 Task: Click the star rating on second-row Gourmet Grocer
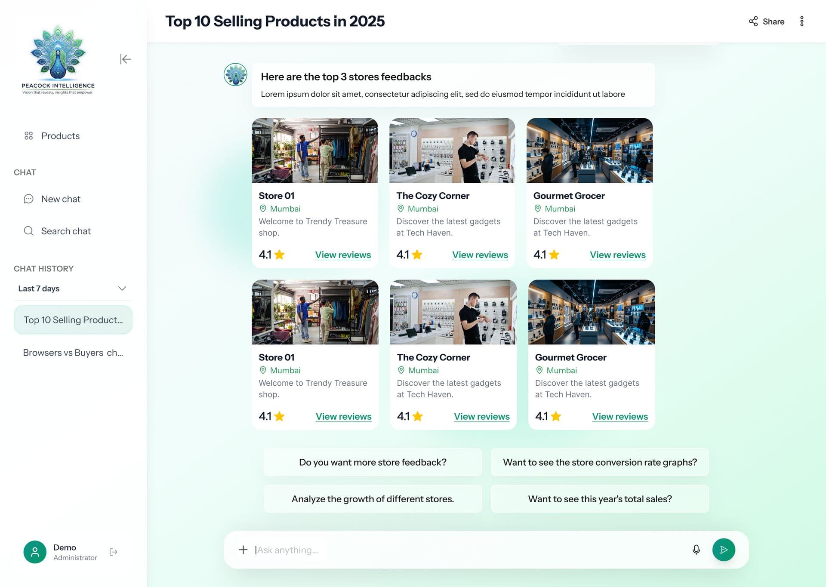(556, 416)
